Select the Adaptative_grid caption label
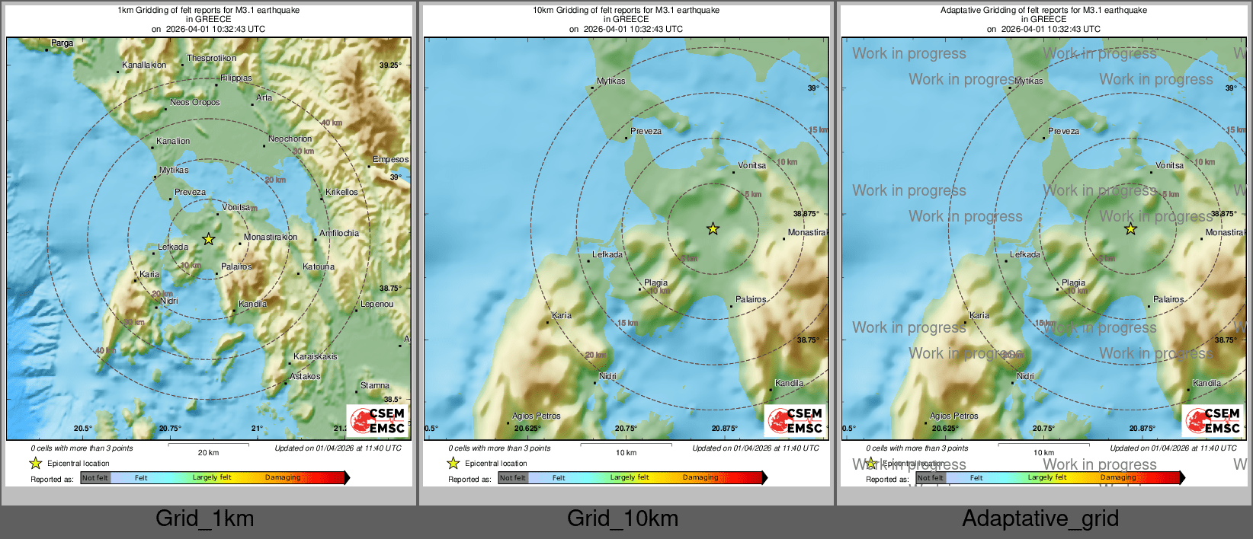This screenshot has width=1253, height=539. (1040, 518)
